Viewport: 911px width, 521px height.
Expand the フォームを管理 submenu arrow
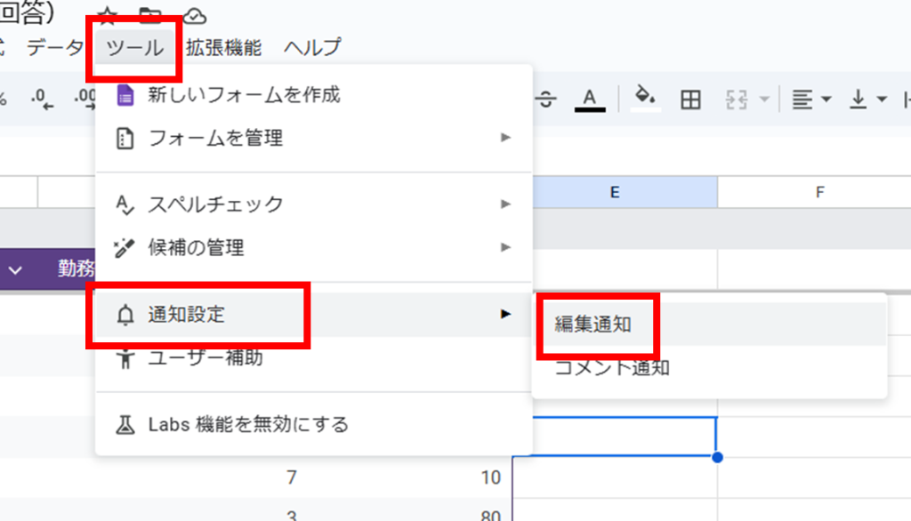[x=505, y=138]
